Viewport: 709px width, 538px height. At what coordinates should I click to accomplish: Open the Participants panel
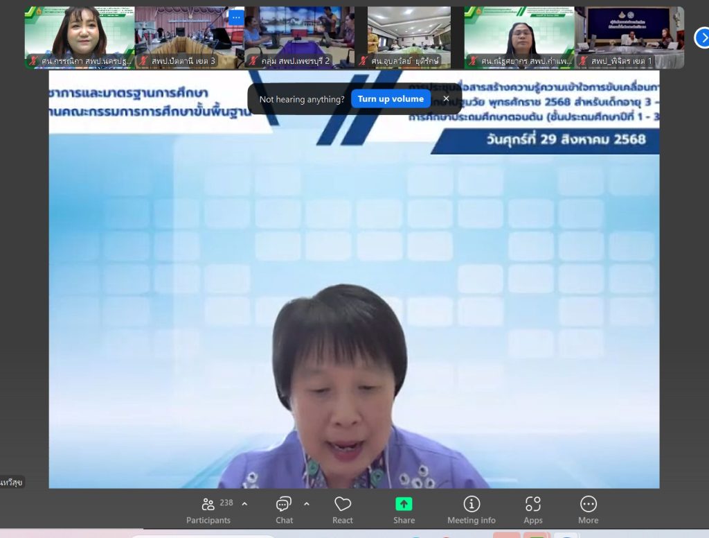coord(208,510)
